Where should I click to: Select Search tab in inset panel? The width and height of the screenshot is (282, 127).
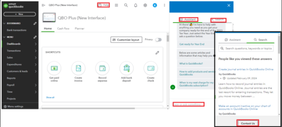(x=261, y=40)
